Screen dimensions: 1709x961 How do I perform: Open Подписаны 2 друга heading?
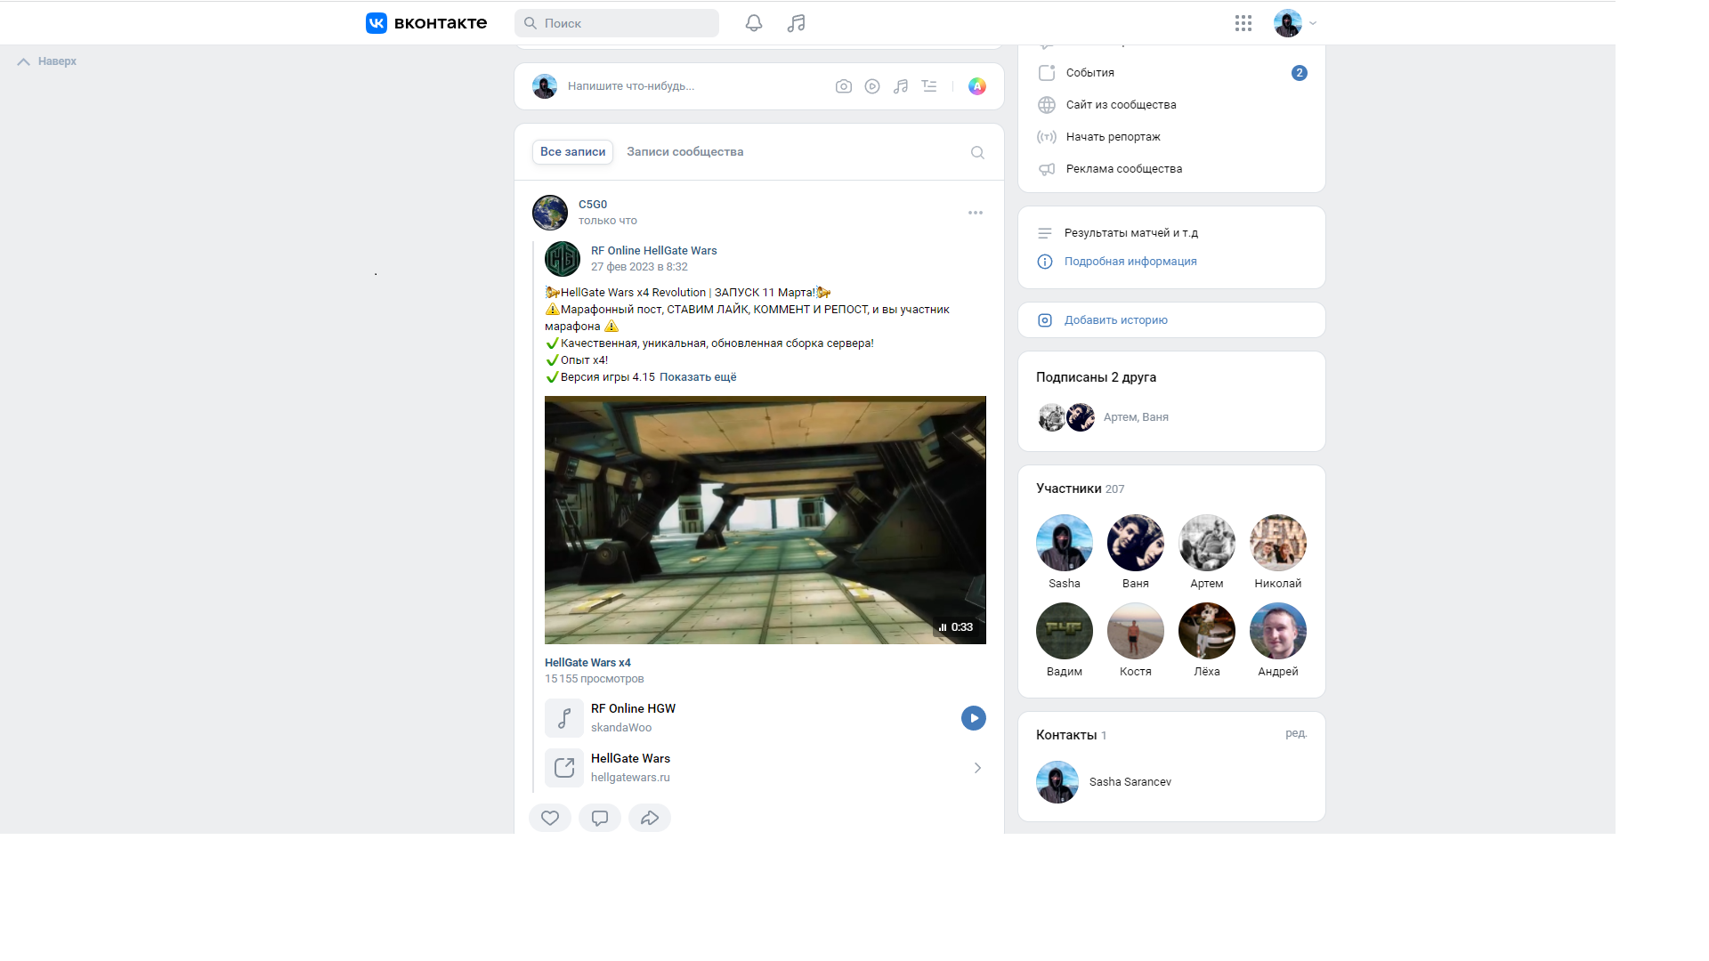click(x=1096, y=377)
